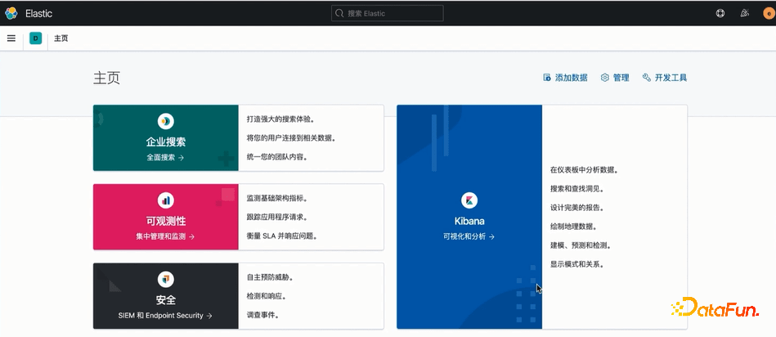Viewport: 776px width, 337px height.
Task: Open the 企业搜索 card title
Action: tap(166, 142)
